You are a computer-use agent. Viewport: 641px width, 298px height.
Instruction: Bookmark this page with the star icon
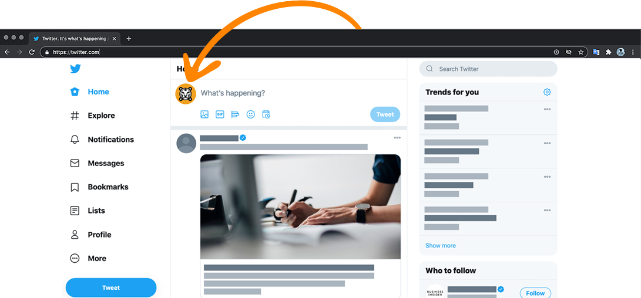coord(581,52)
